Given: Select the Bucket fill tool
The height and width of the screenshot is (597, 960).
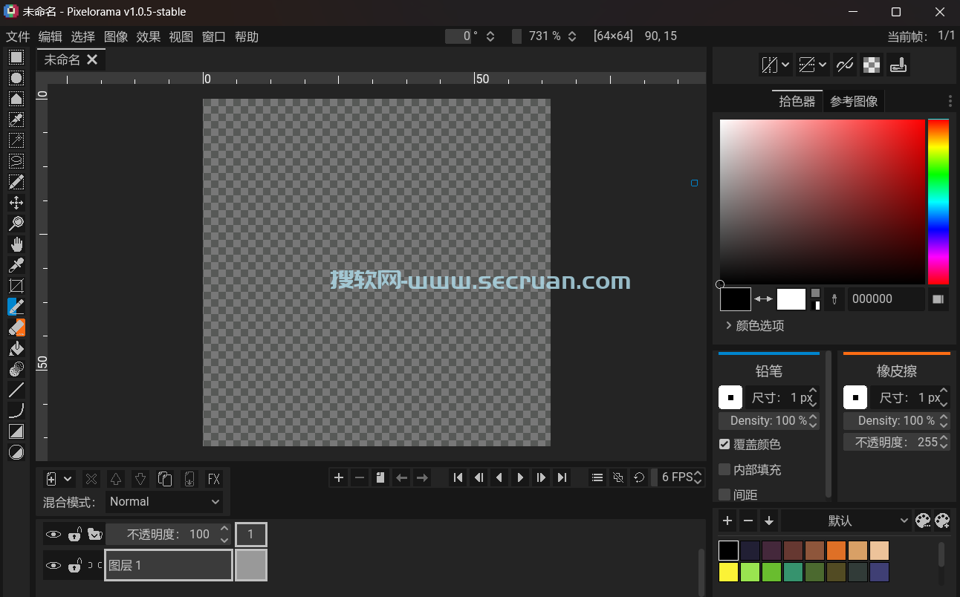Looking at the screenshot, I should pos(16,348).
